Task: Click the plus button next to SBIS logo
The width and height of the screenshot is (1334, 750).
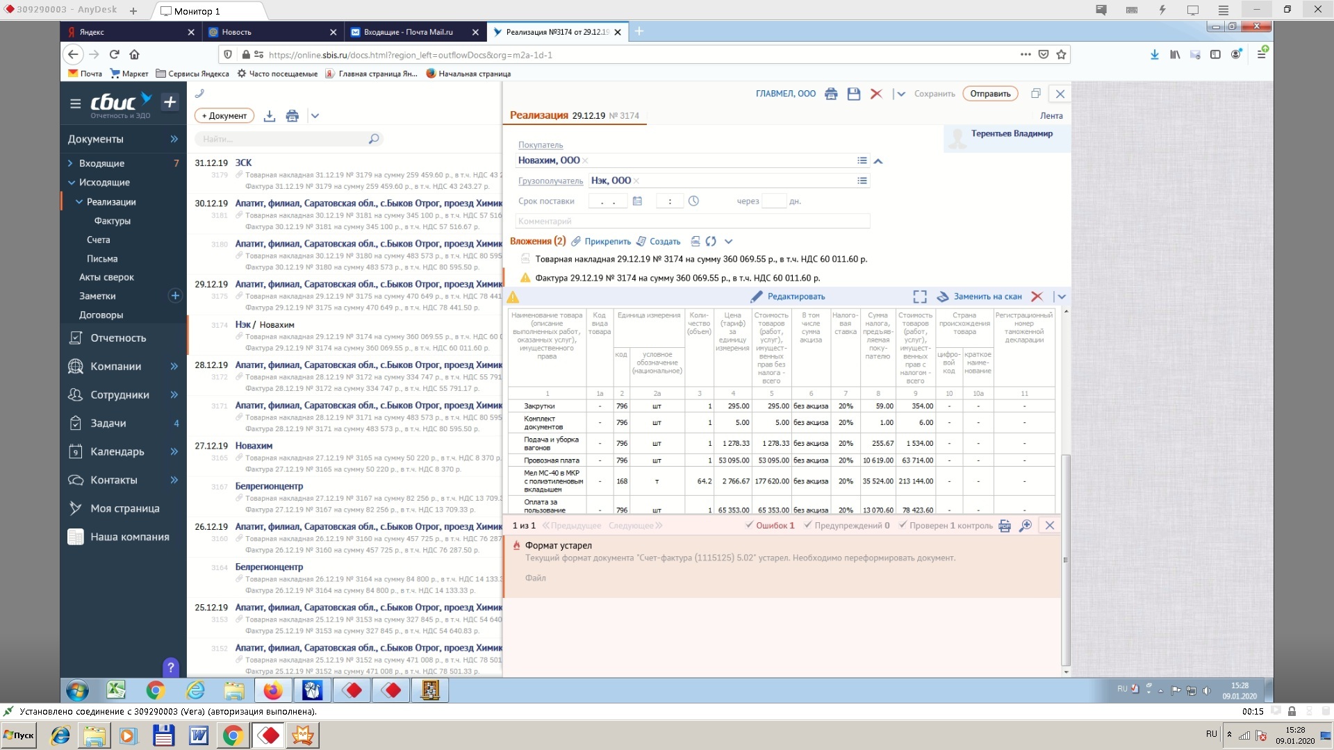Action: pyautogui.click(x=170, y=102)
